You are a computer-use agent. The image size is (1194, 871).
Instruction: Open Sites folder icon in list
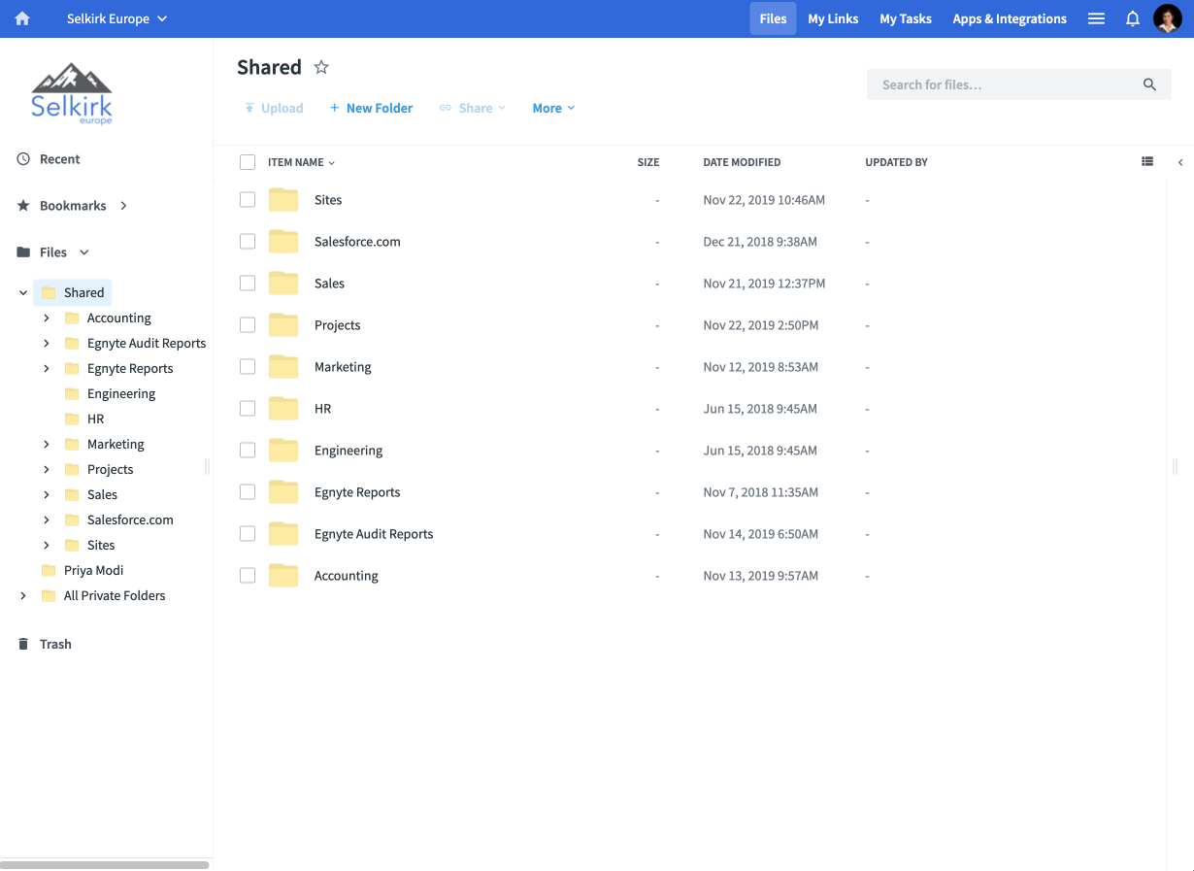[x=283, y=200]
